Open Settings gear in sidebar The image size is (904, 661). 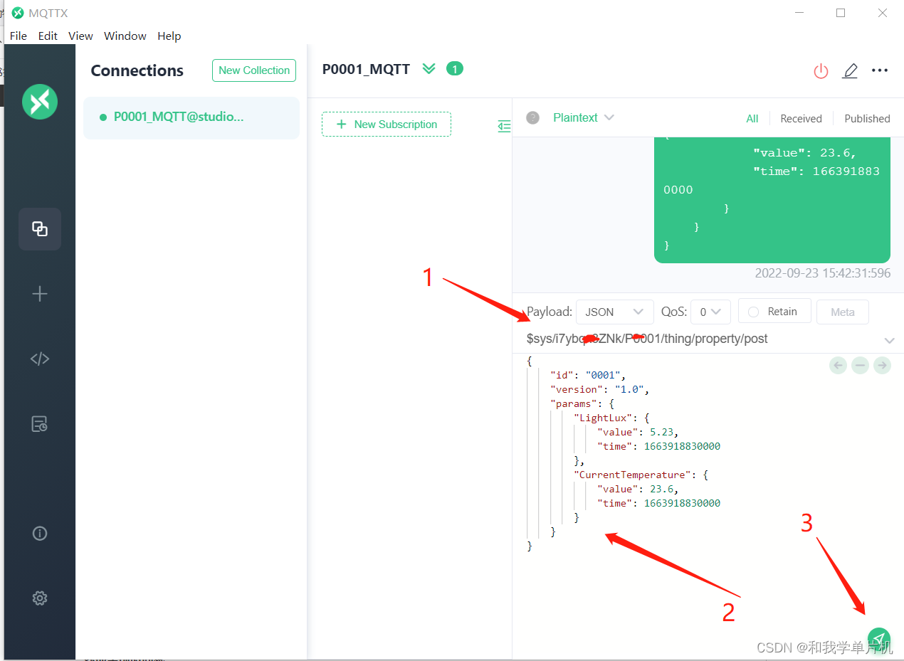40,598
